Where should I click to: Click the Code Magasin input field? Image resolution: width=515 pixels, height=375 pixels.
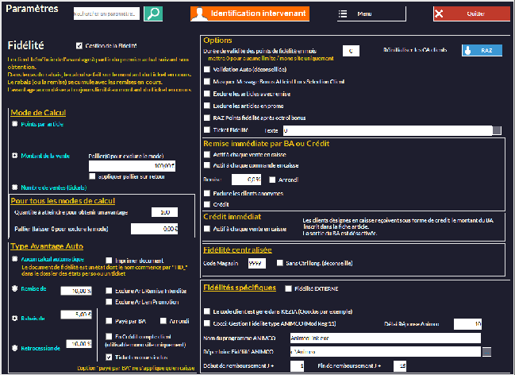pyautogui.click(x=256, y=262)
